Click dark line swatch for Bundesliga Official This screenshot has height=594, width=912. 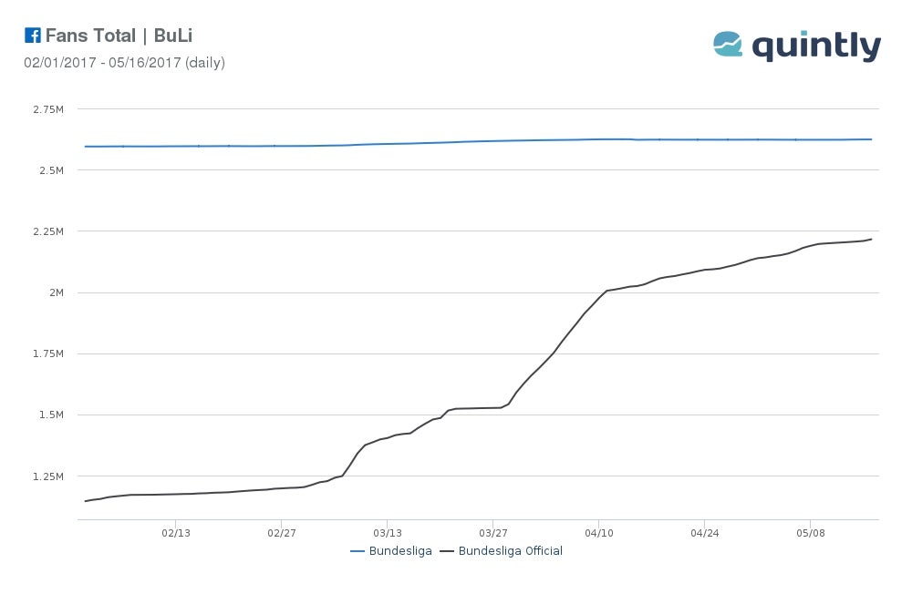tap(447, 551)
